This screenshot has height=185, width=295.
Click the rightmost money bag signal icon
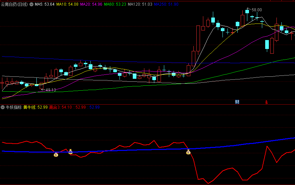click(x=188, y=152)
